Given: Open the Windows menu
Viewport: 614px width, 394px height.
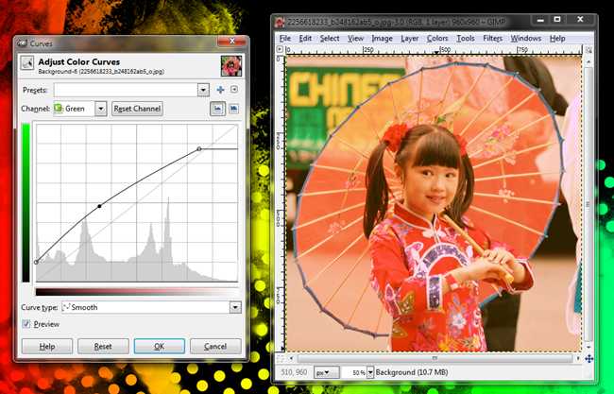Looking at the screenshot, I should tap(525, 39).
